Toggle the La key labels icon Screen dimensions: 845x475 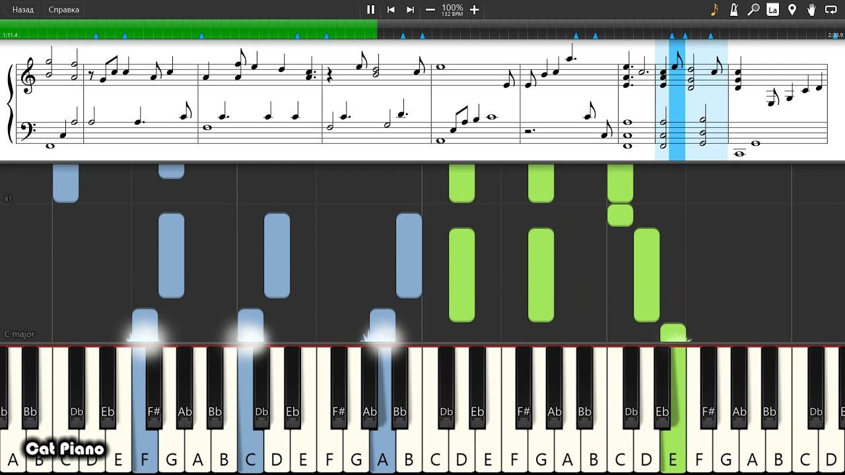coord(772,10)
